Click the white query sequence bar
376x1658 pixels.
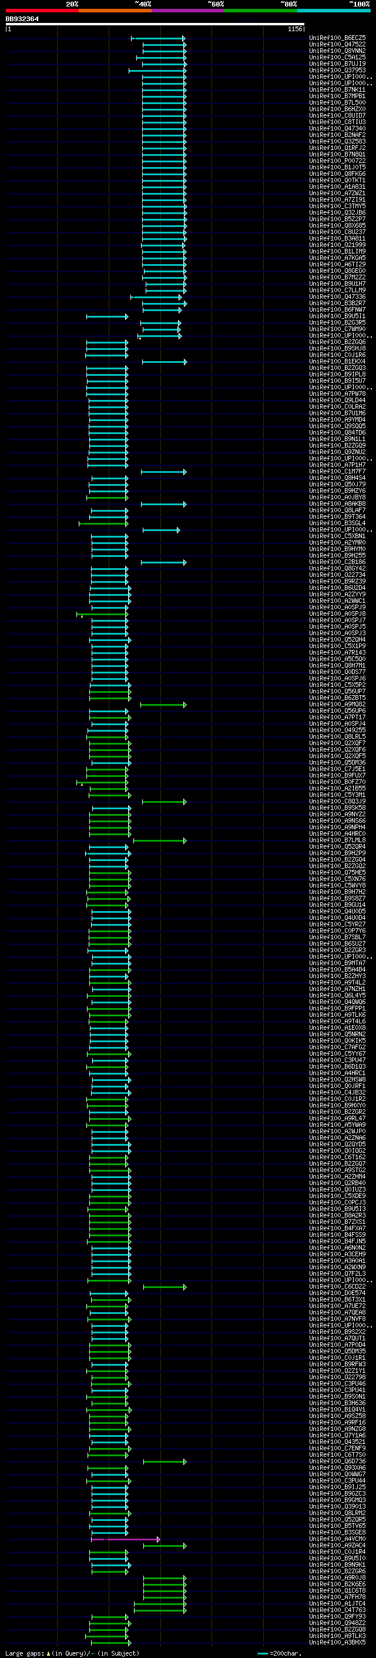pyautogui.click(x=155, y=25)
